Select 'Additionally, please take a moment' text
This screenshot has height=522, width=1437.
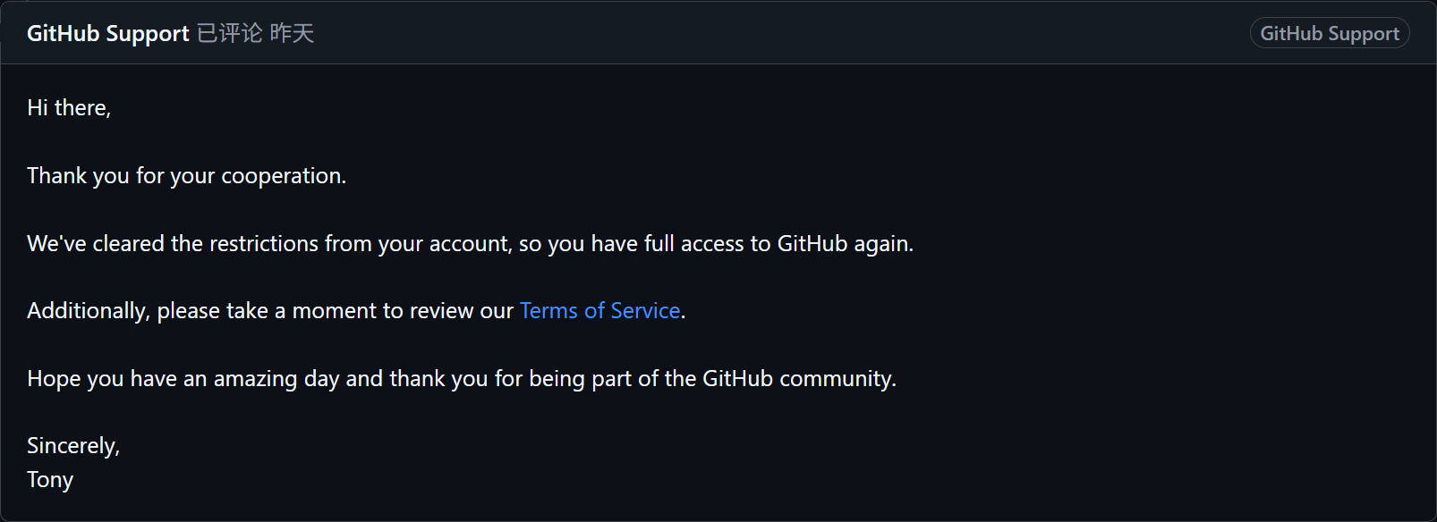point(202,310)
